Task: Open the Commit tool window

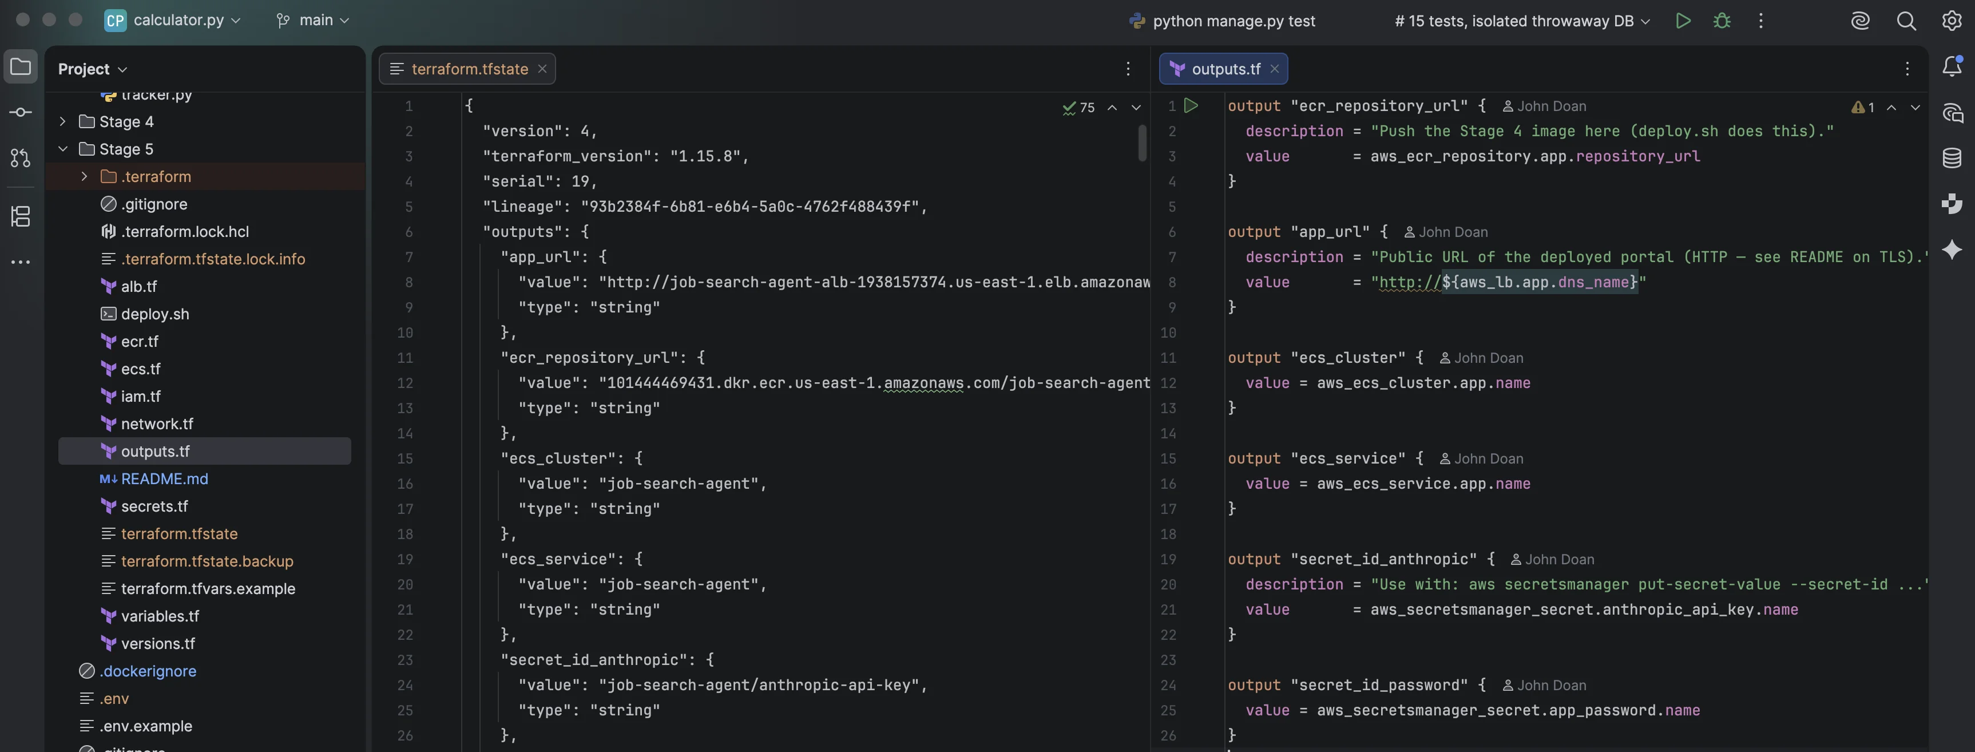Action: pos(21,112)
